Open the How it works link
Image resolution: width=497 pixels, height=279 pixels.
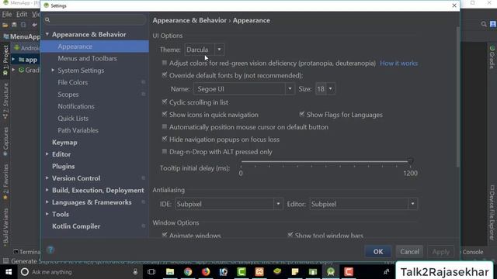click(398, 64)
